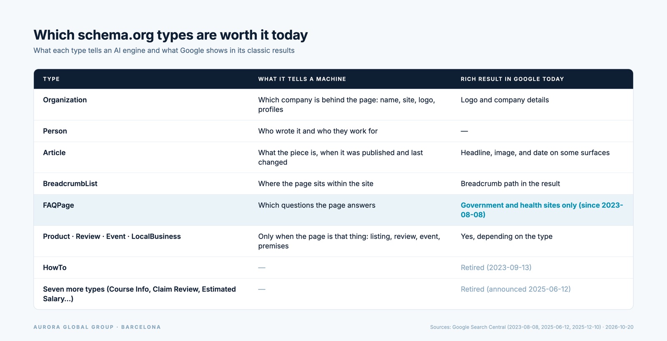Viewport: 667px width, 341px height.
Task: Select the 'BreadcrumbList' type cell
Action: (x=70, y=183)
